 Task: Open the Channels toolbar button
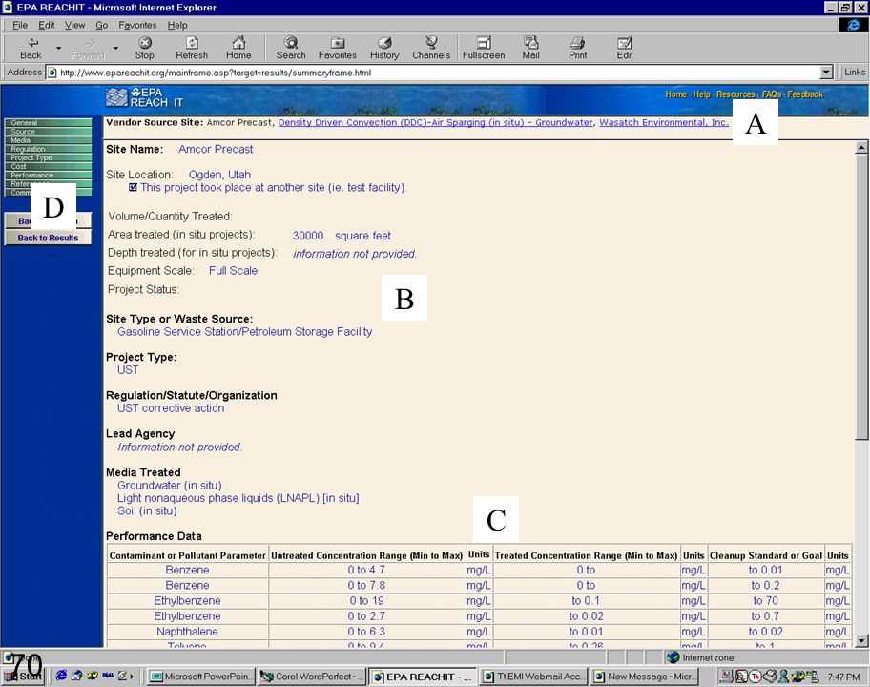431,49
